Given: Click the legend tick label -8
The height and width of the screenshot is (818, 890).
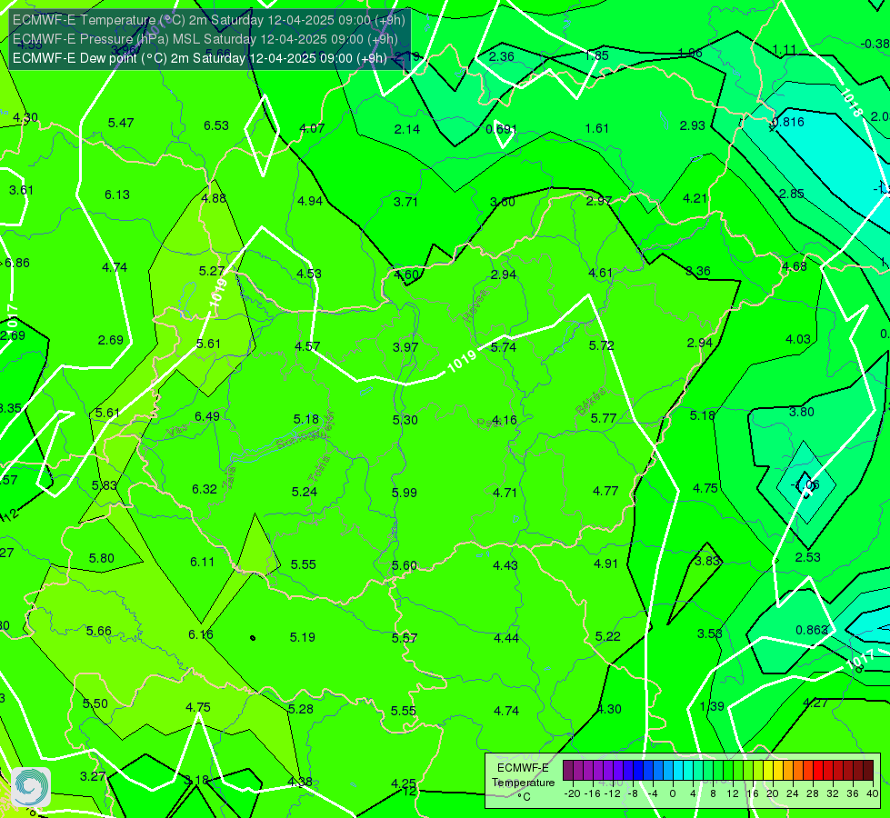Looking at the screenshot, I should 634,793.
